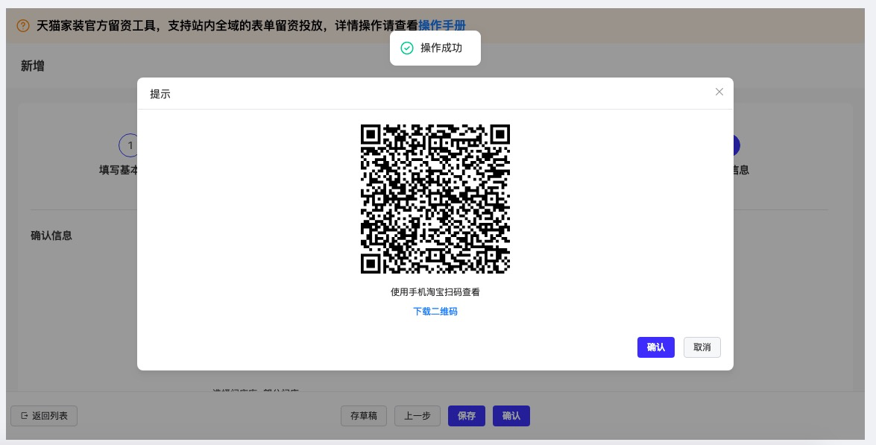Download the QR code via 下载二维码 link
This screenshot has width=876, height=445.
(x=435, y=312)
